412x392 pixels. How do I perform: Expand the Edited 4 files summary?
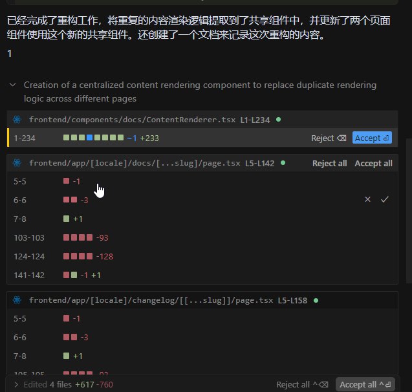click(x=16, y=385)
